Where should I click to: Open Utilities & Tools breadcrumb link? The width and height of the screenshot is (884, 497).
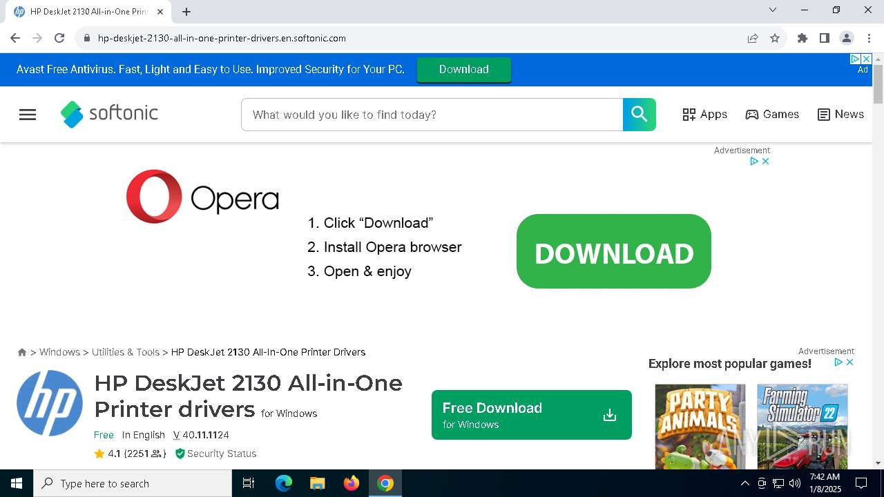pyautogui.click(x=126, y=352)
